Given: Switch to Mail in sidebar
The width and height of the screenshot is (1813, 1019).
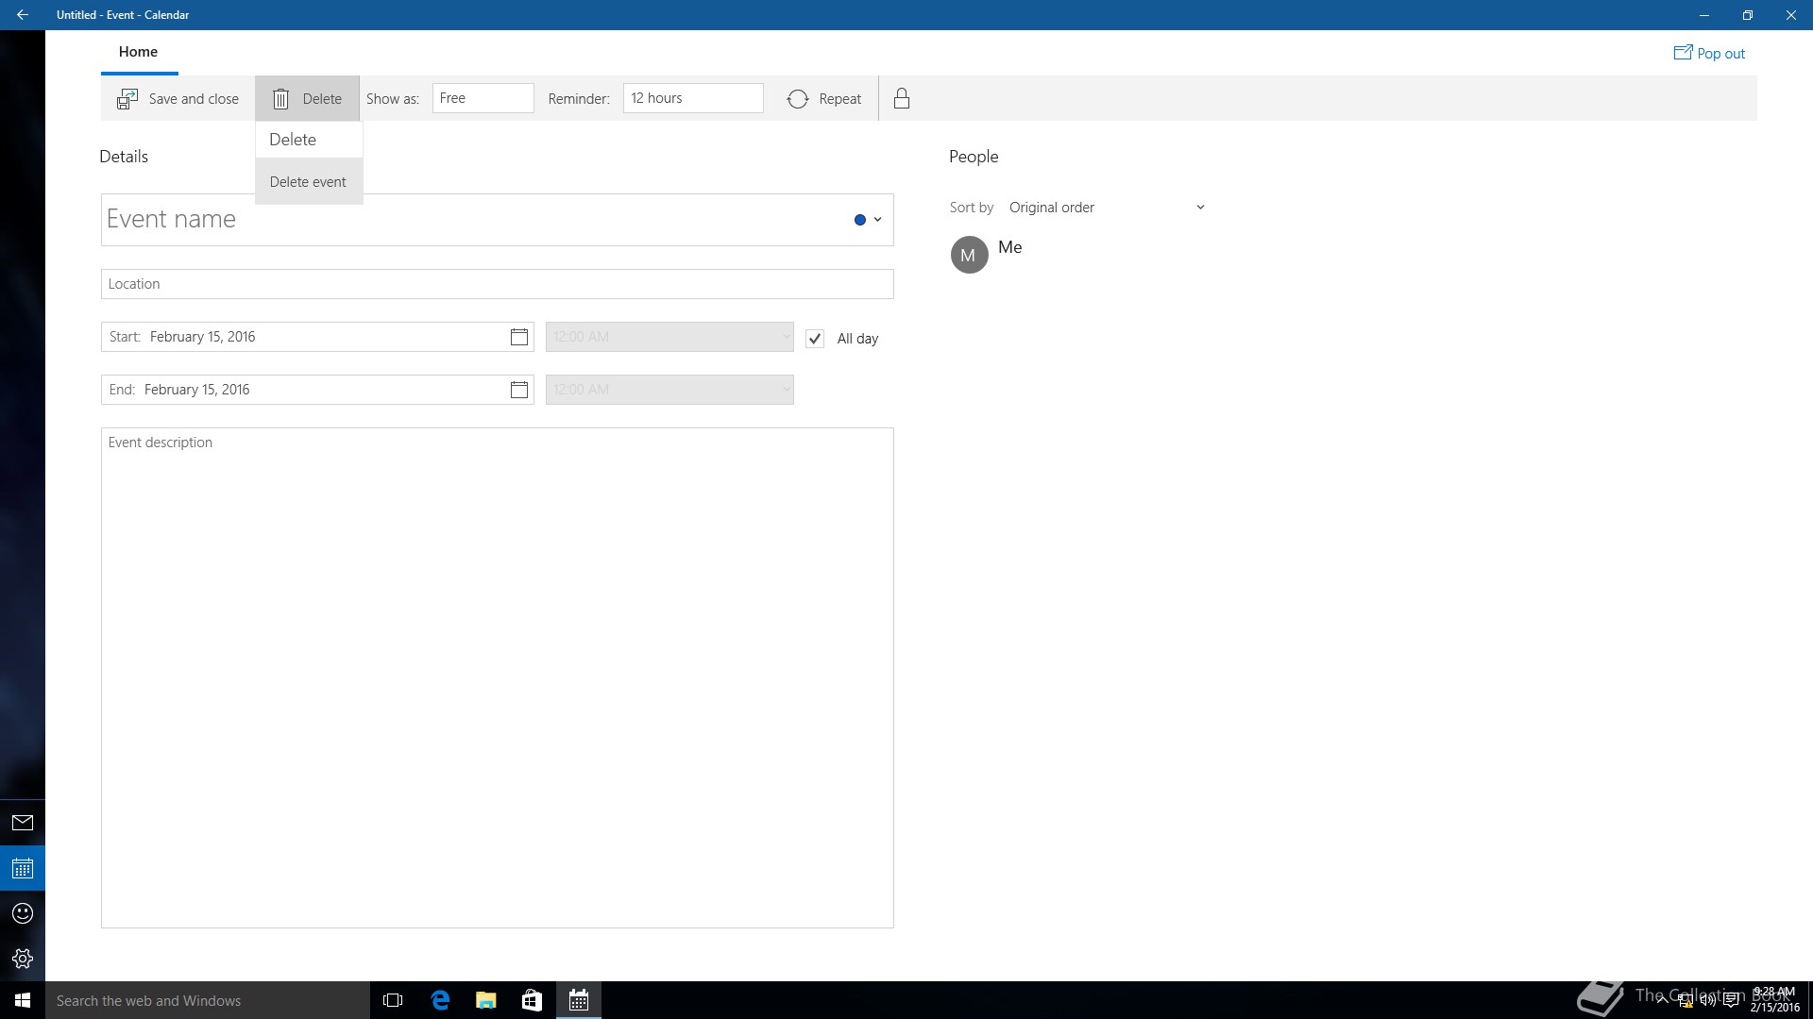Looking at the screenshot, I should point(23,823).
